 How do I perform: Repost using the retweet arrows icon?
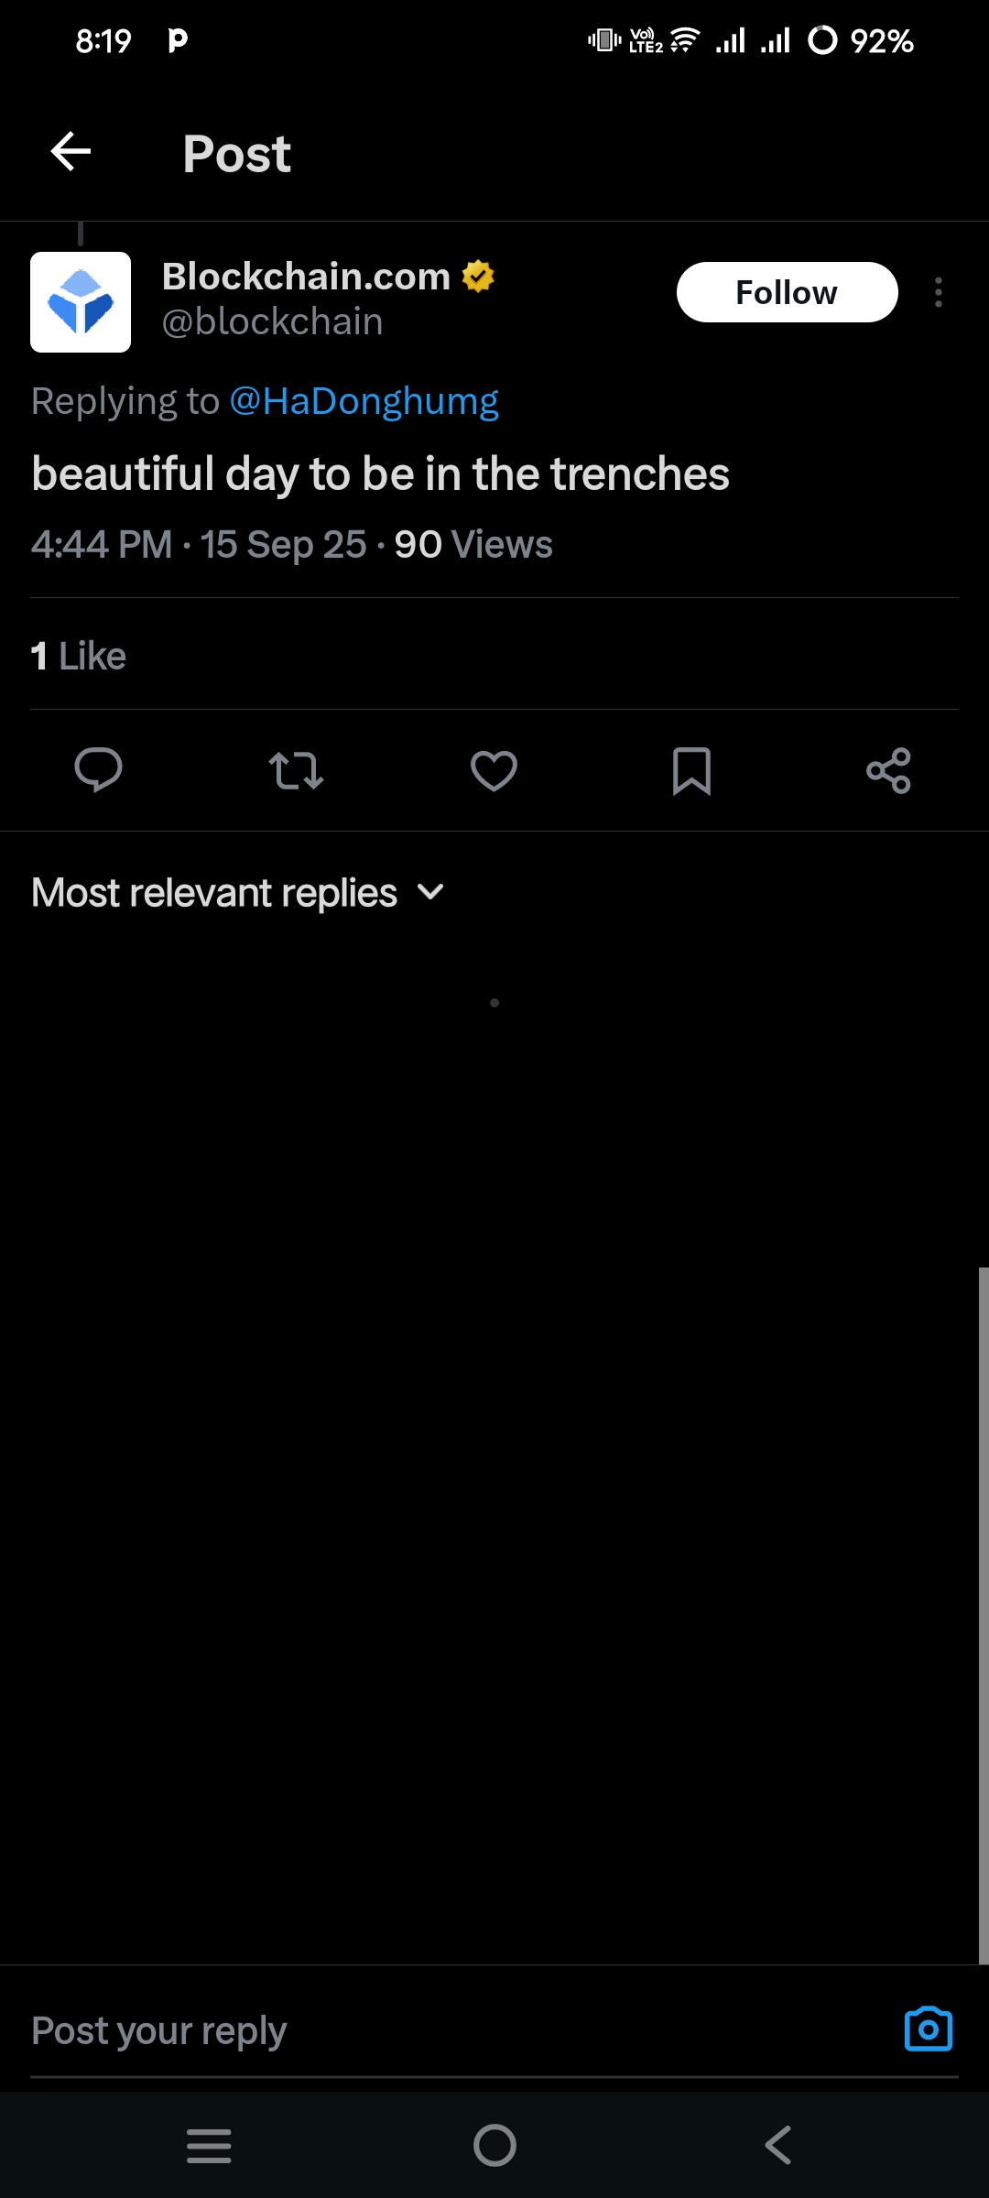[x=296, y=770]
